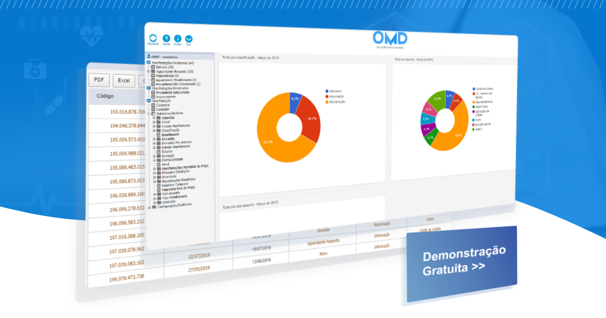Click the blue Denúncia legend swatch
Screen dimensions: 606x318
click(327, 91)
